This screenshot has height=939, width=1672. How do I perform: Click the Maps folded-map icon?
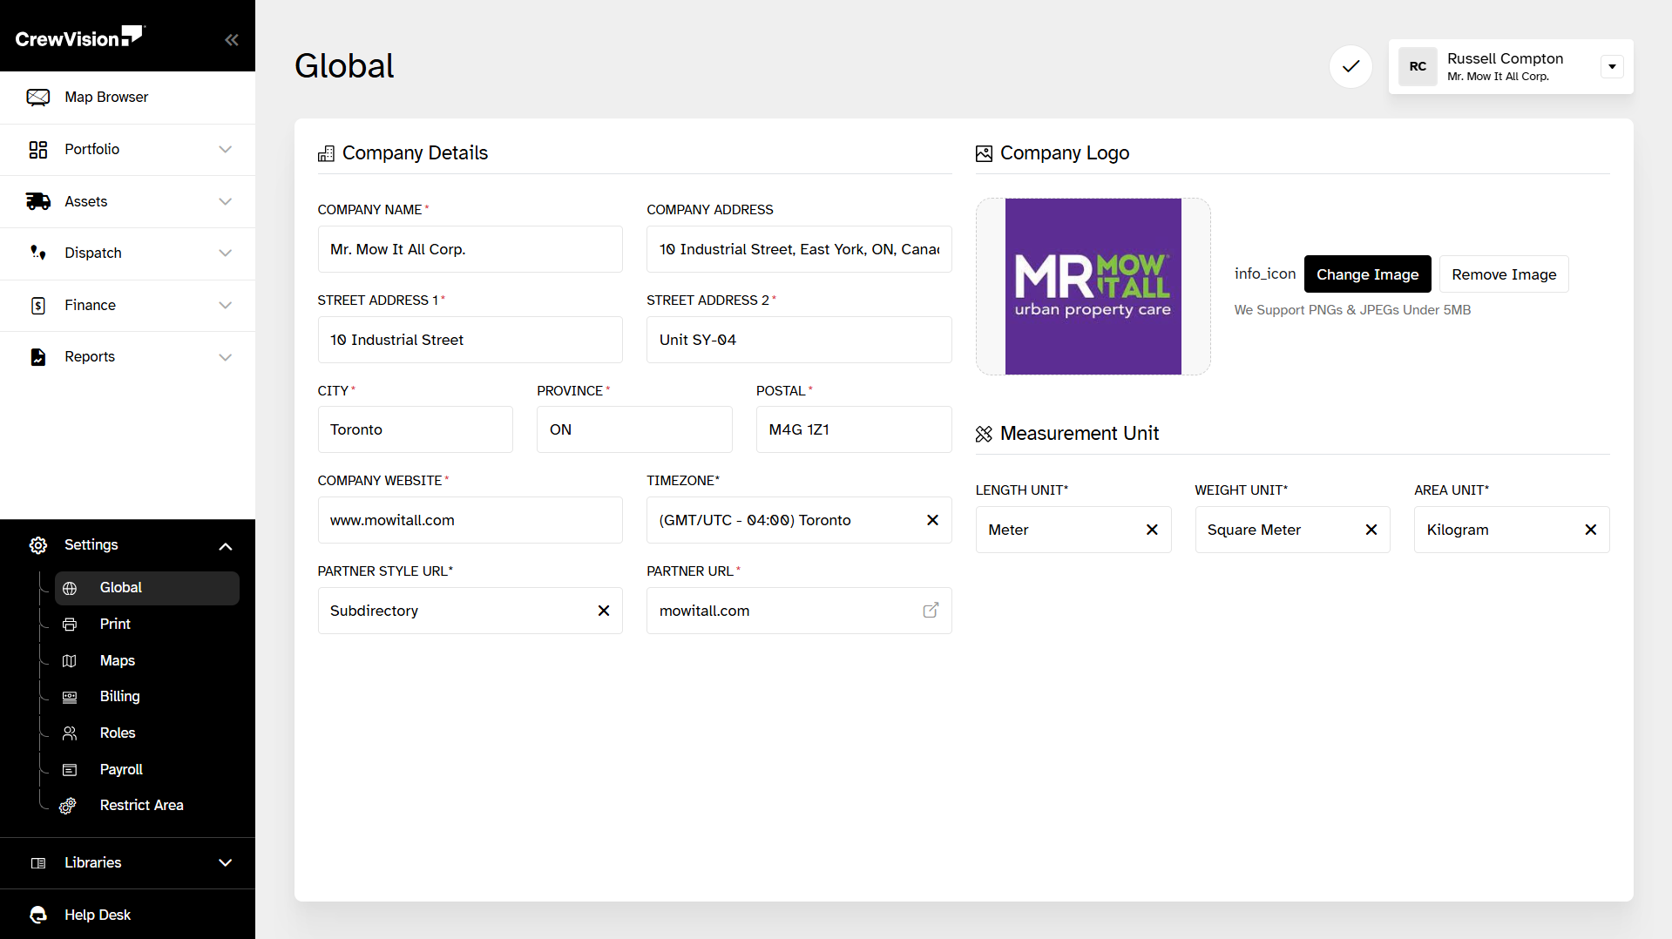tap(70, 661)
